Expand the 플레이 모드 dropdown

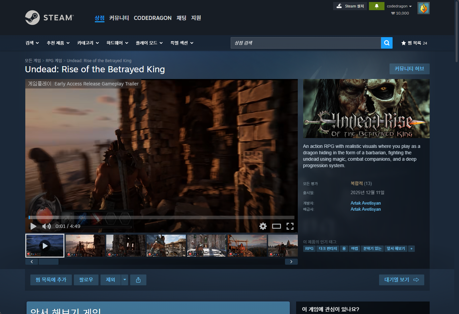point(149,43)
